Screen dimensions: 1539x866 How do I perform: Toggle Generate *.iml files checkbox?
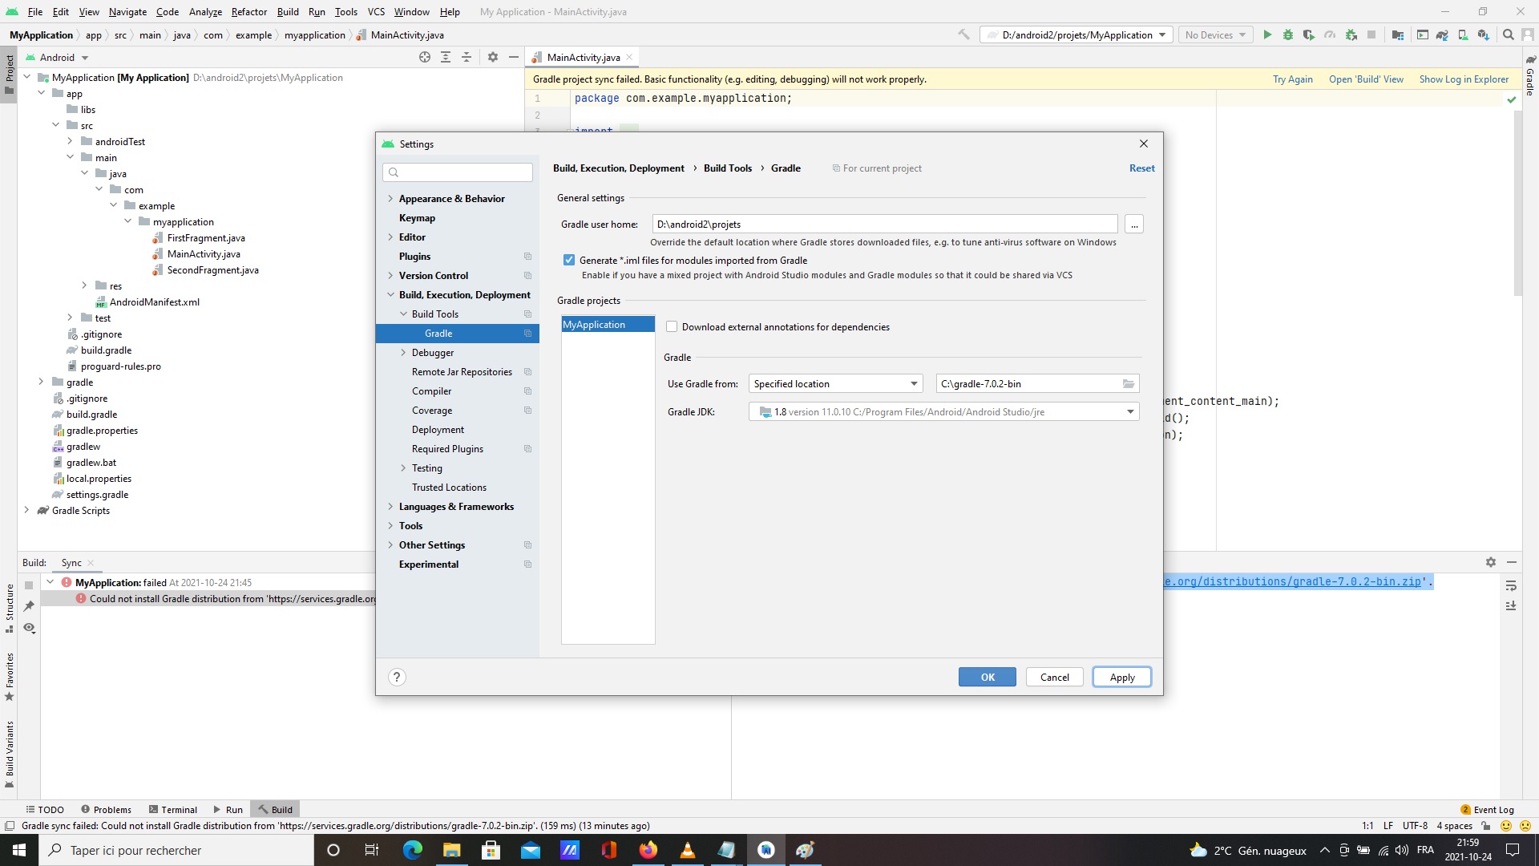(x=569, y=260)
